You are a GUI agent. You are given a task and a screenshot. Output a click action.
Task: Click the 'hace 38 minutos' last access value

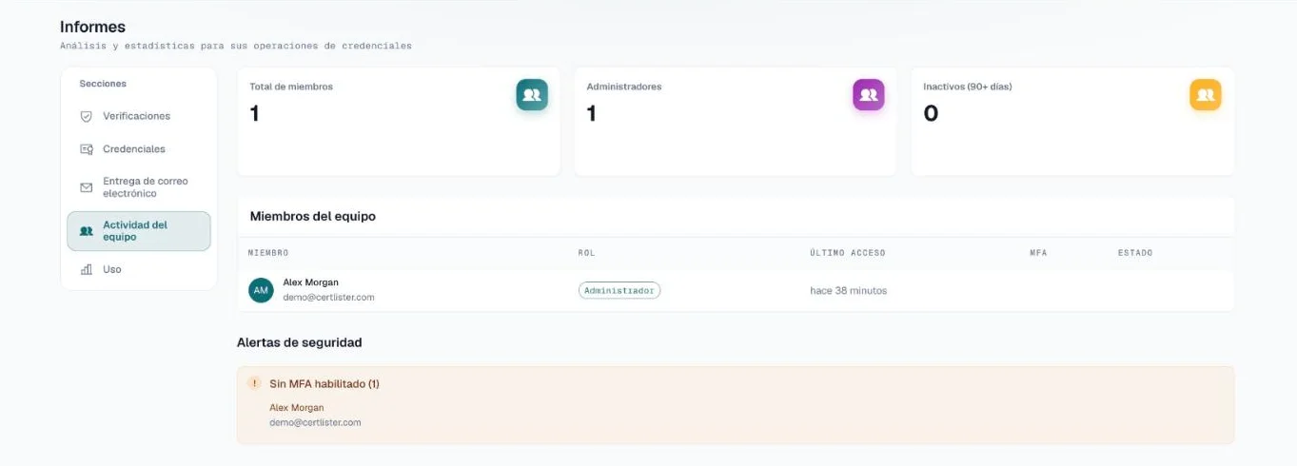point(848,291)
